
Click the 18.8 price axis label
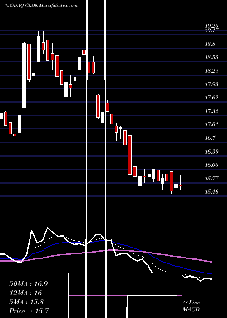point(210,44)
